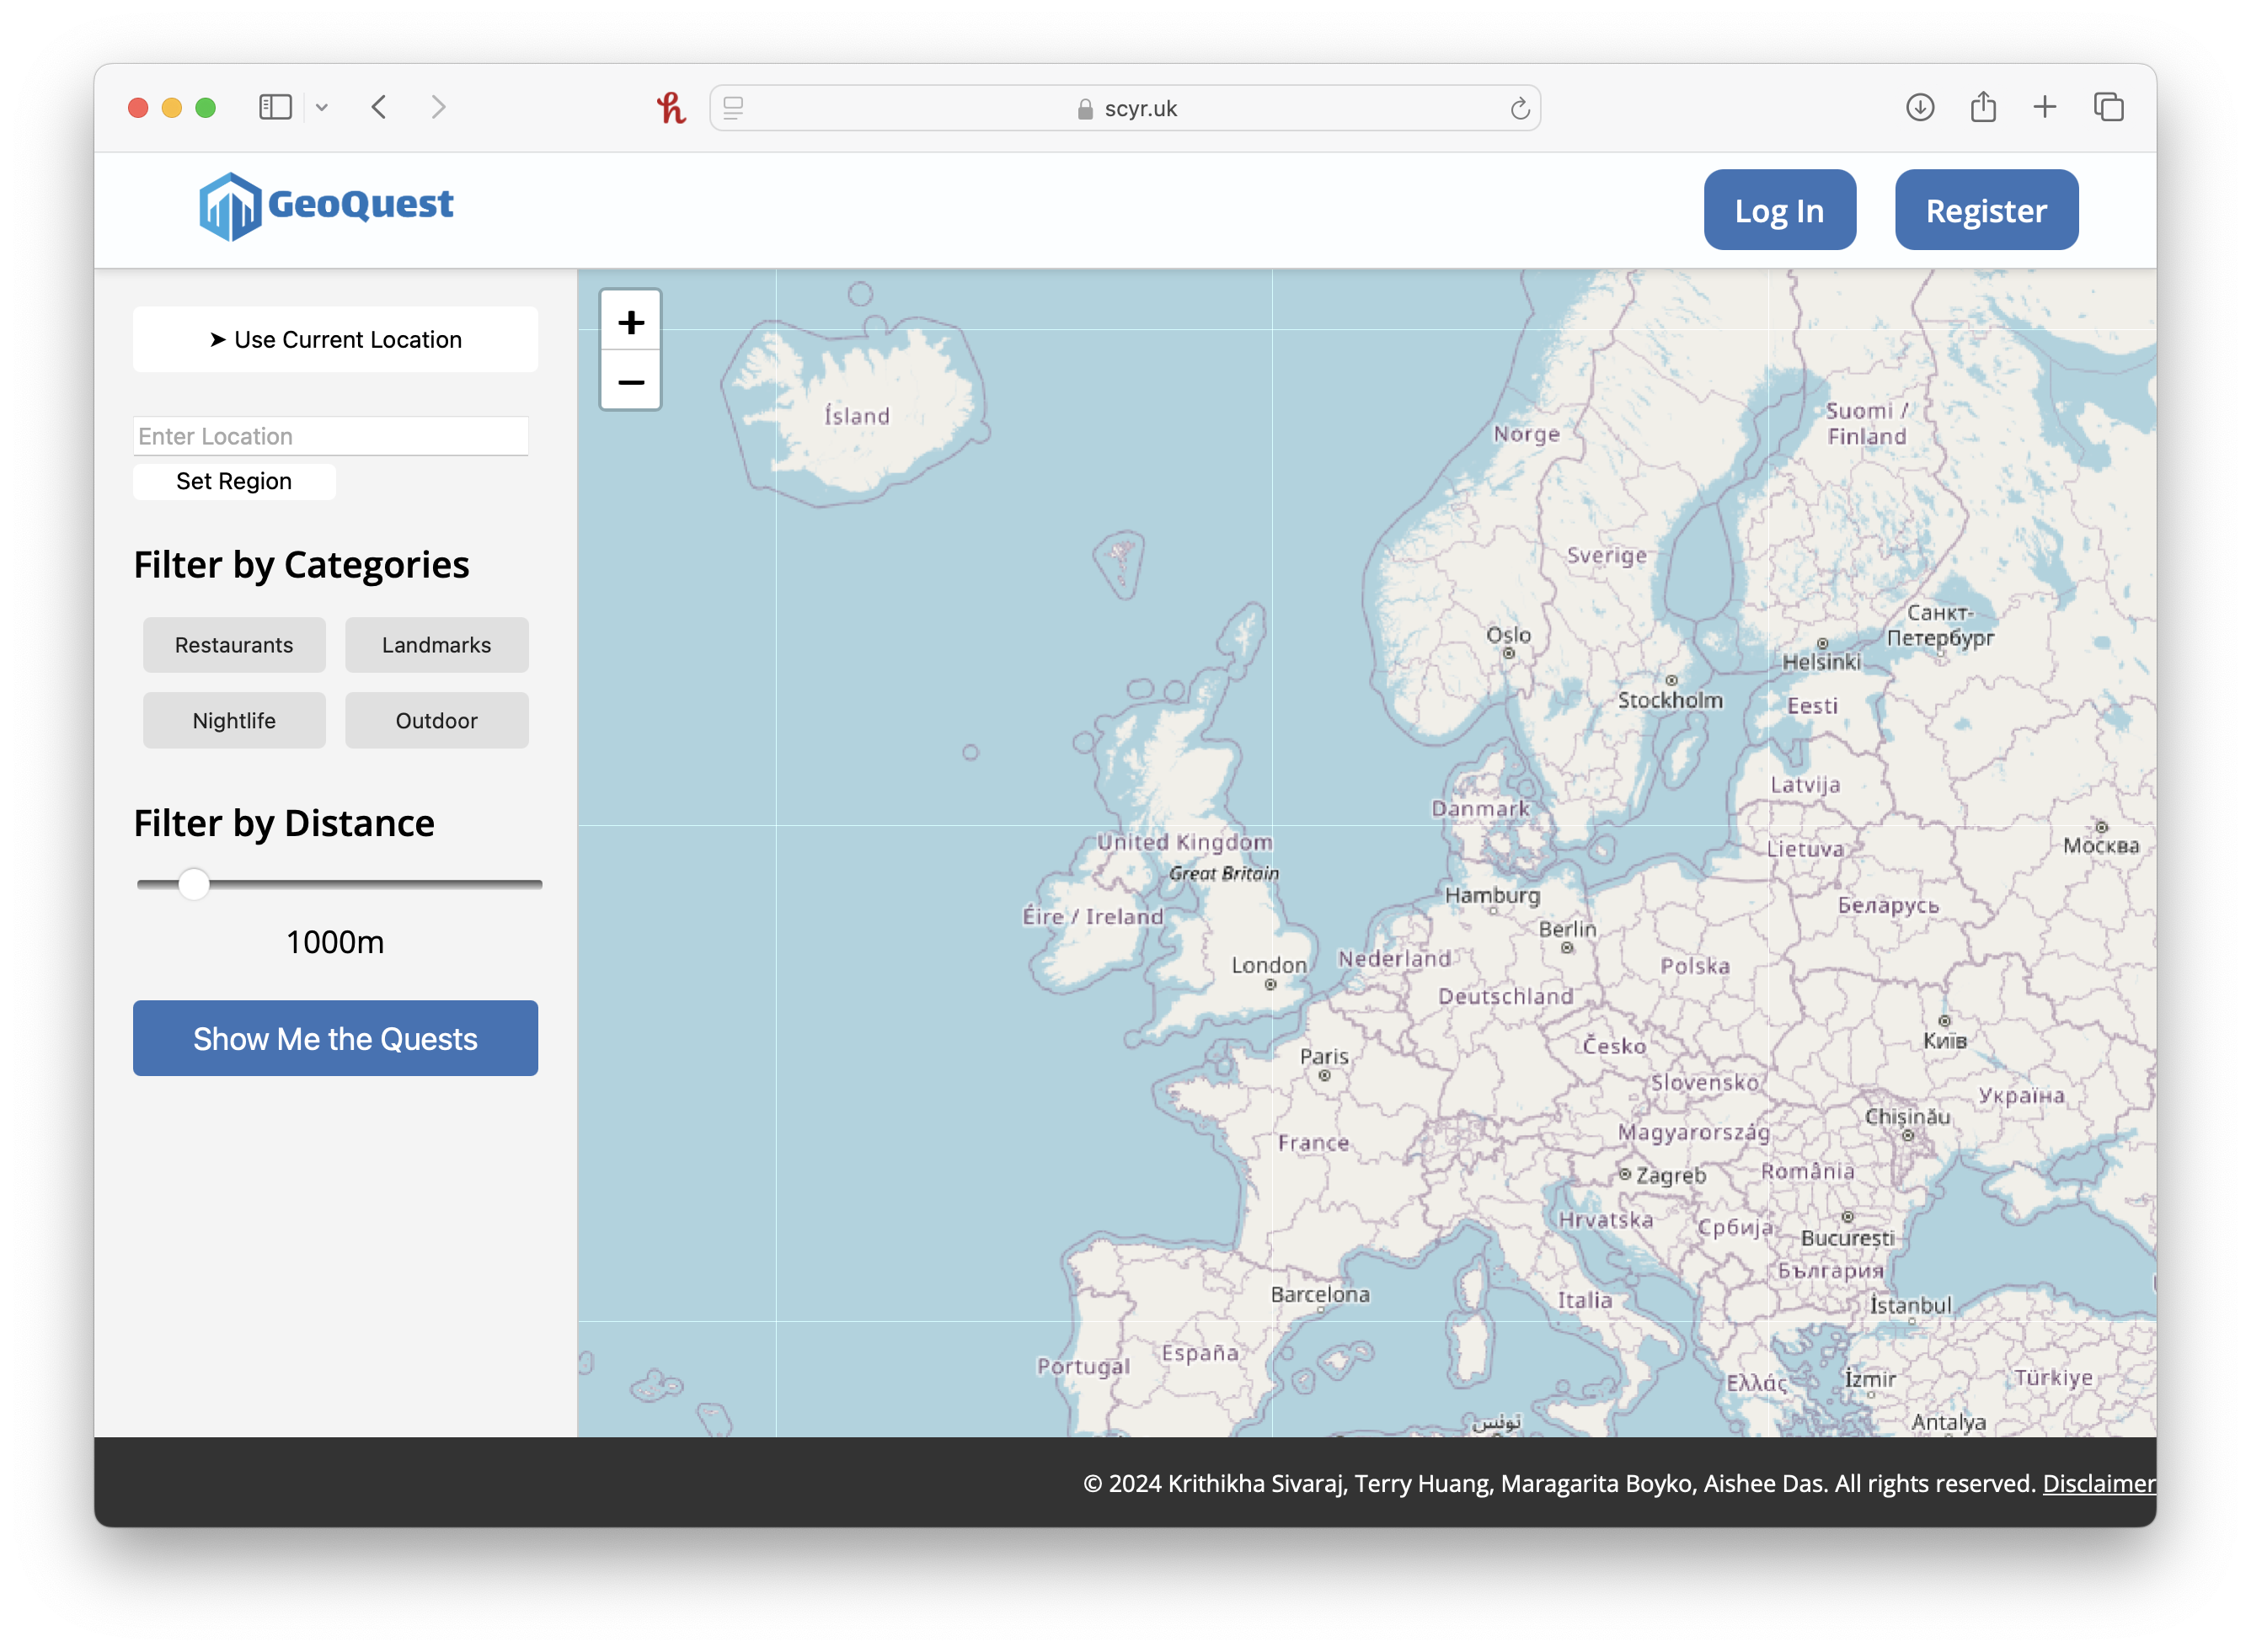Navigate forward using the browser forward arrow
The height and width of the screenshot is (1652, 2251).
[439, 107]
